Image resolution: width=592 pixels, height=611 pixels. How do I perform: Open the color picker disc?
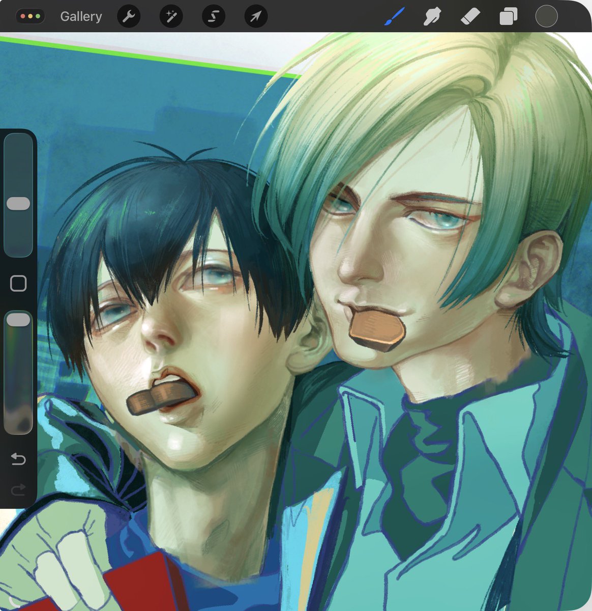pos(546,16)
